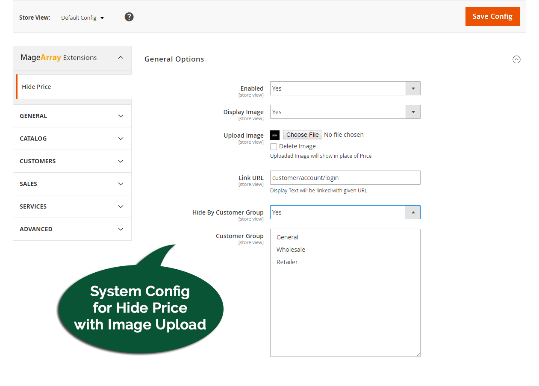Viewport: 539px width, 386px height.
Task: Open the Display Image dropdown
Action: tap(412, 112)
